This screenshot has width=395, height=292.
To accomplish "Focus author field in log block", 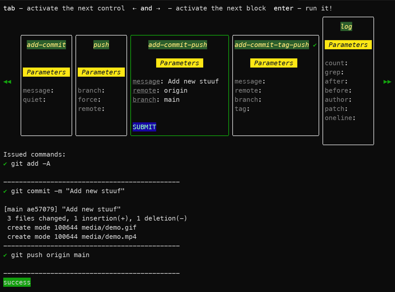I will 338,100.
